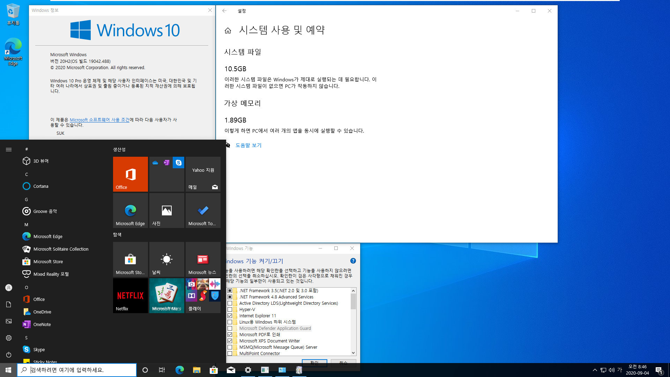Select Cortana from app list

(41, 186)
